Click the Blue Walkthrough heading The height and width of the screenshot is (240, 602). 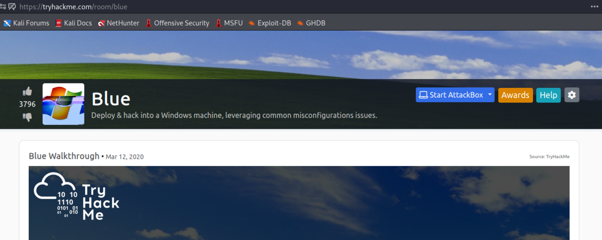coord(64,156)
